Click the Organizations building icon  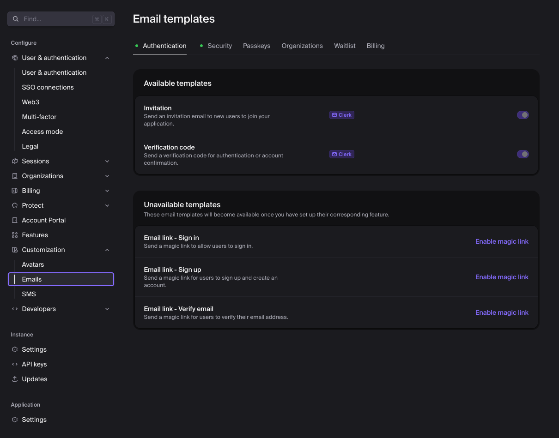[x=15, y=176]
